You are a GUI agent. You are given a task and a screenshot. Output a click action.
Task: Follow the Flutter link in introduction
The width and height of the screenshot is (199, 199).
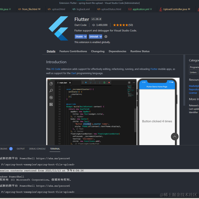154,69
